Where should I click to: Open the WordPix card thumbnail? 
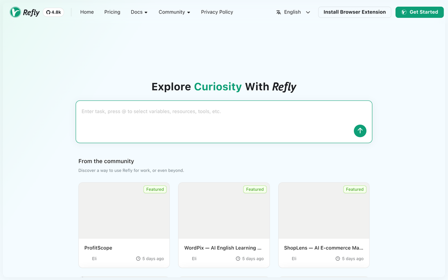click(224, 211)
